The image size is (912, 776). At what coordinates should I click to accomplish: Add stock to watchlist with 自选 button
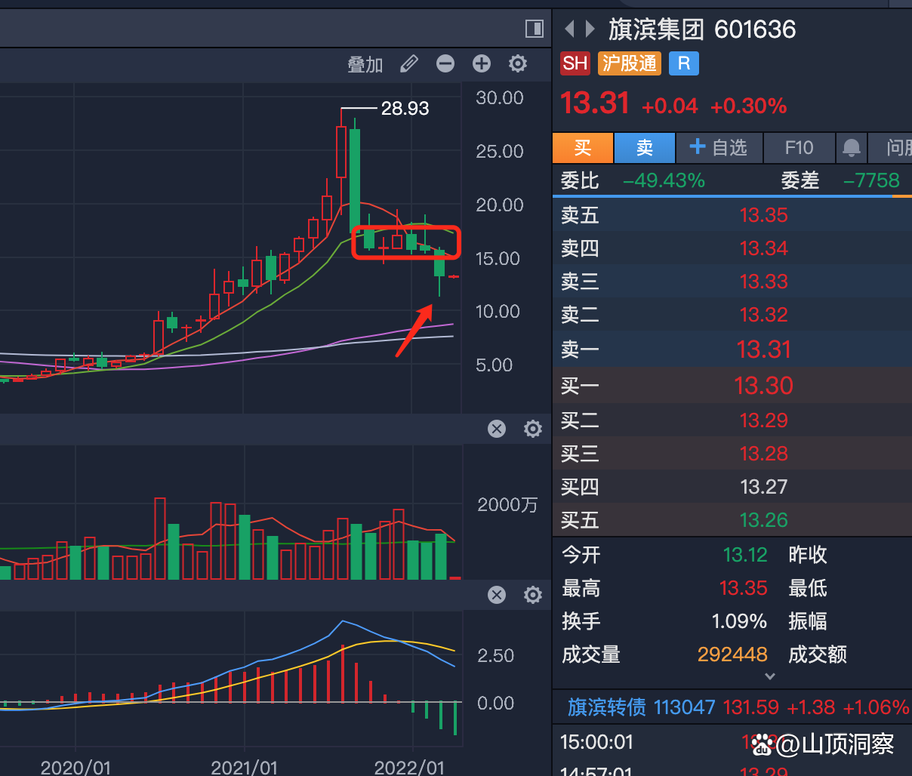click(x=719, y=147)
